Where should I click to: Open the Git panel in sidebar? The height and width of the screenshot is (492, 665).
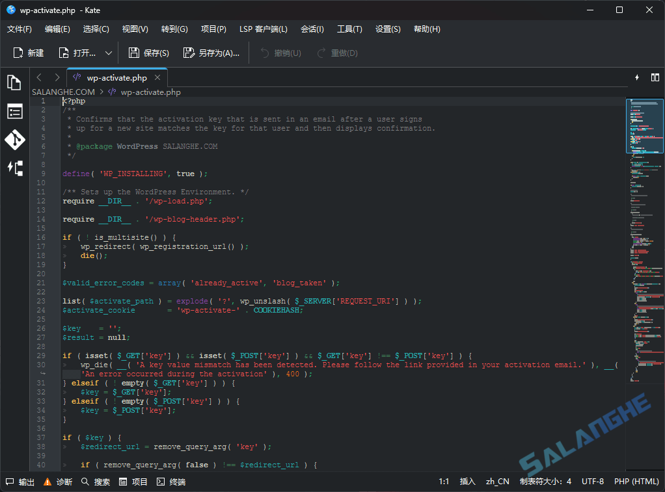tap(14, 140)
